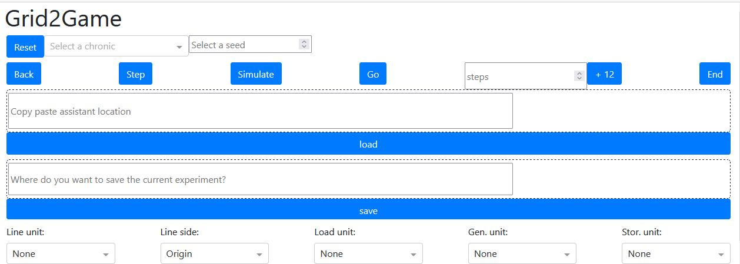Open the Stor. unit dropdown

(x=676, y=253)
